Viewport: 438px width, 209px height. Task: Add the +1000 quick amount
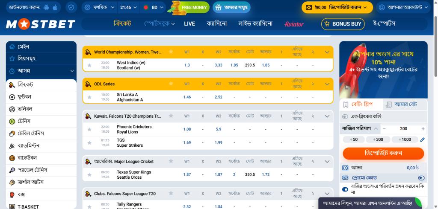tap(405, 139)
